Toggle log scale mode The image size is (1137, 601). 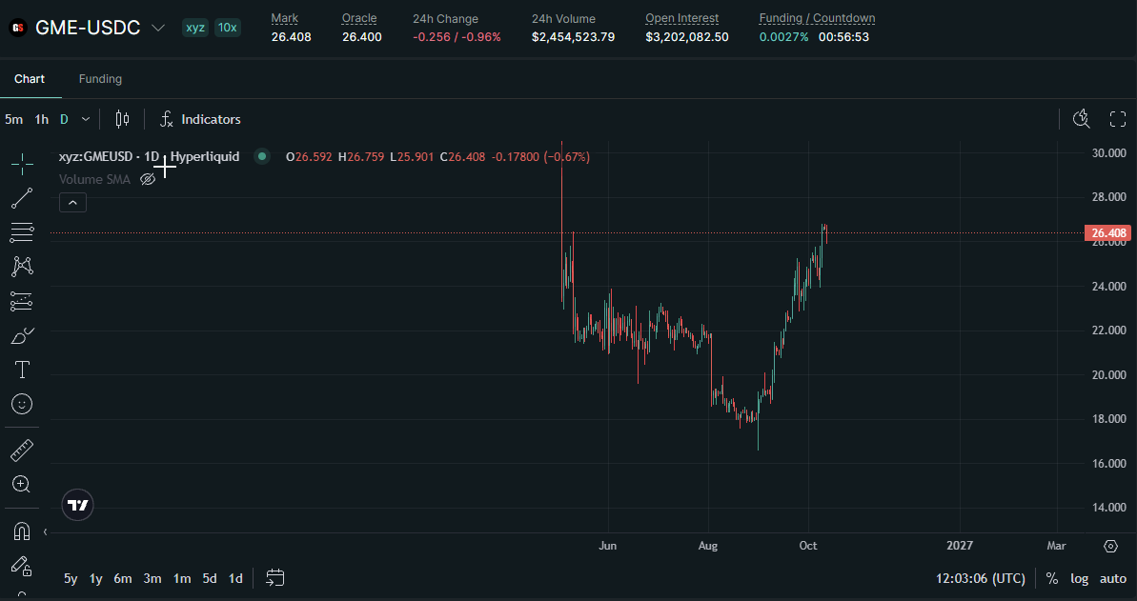1079,578
